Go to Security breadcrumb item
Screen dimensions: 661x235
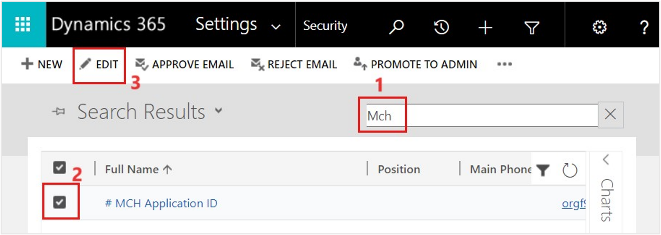[x=325, y=26]
